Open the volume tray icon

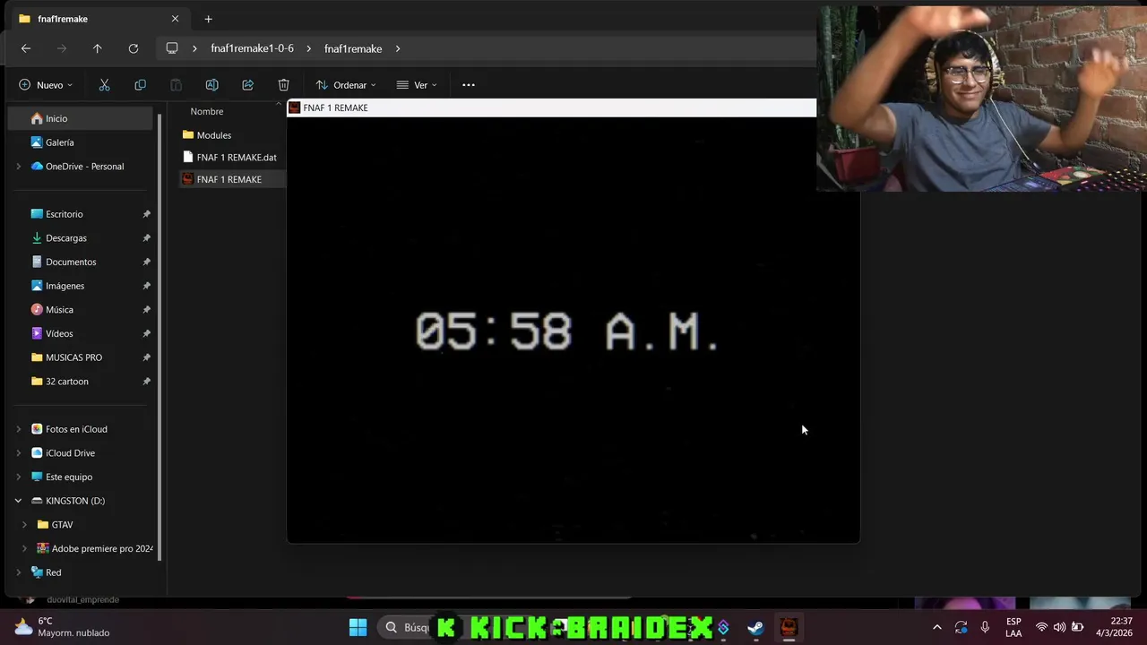tap(1059, 627)
